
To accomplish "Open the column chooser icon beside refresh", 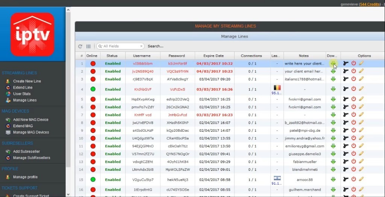I will click(x=88, y=46).
